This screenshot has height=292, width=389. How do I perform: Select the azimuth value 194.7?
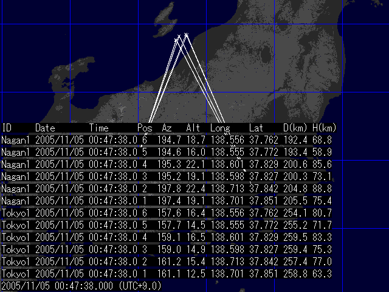pos(169,140)
